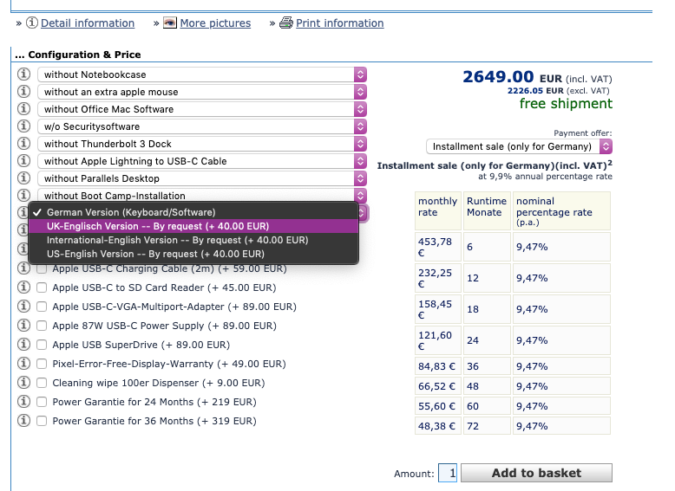675x491 pixels.
Task: Open 'without Thunderbolt 3 Dock' dropdown
Action: [202, 144]
